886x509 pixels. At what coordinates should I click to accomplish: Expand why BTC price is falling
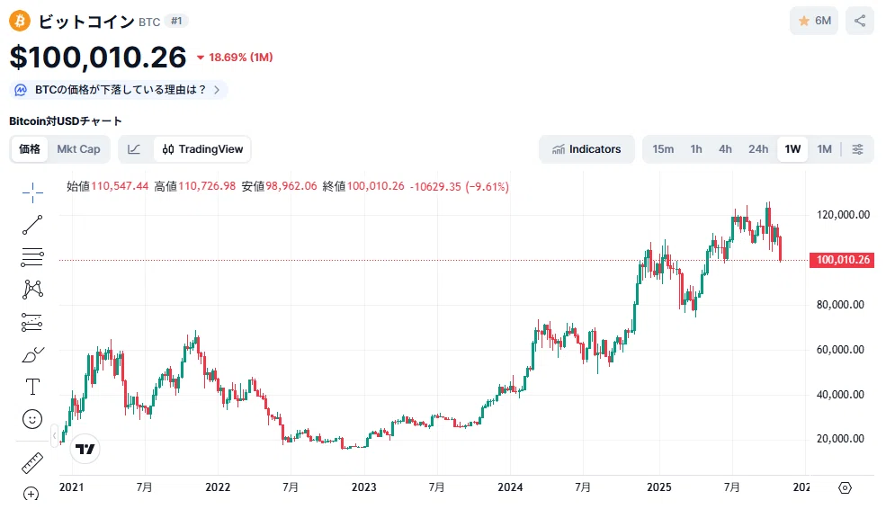(x=118, y=90)
